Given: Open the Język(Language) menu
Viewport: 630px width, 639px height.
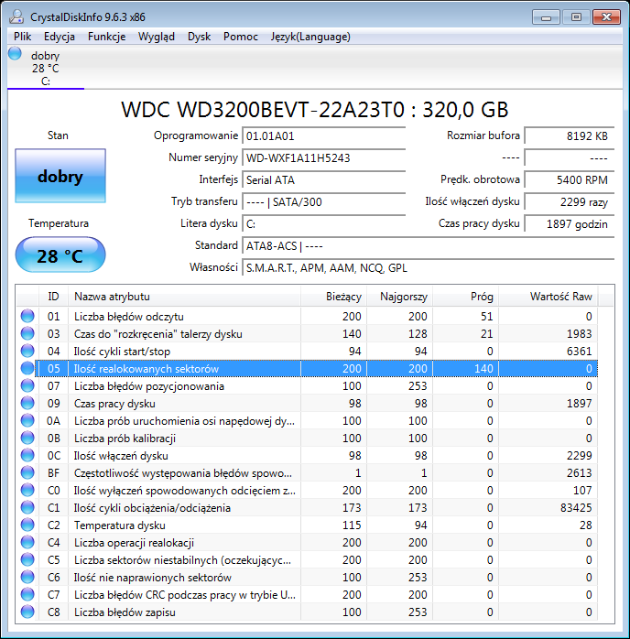Looking at the screenshot, I should coord(310,37).
